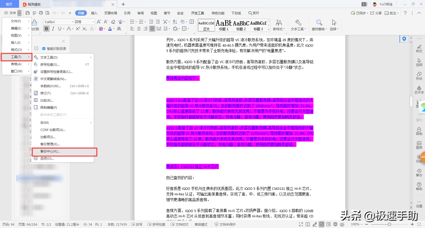Click the save icon in quick access toolbar
This screenshot has width=425, height=228.
tap(28, 13)
